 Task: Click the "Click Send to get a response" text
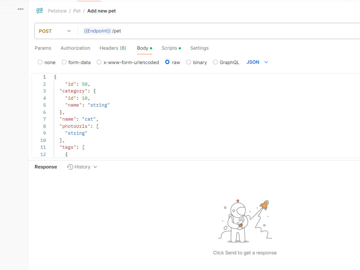245,253
